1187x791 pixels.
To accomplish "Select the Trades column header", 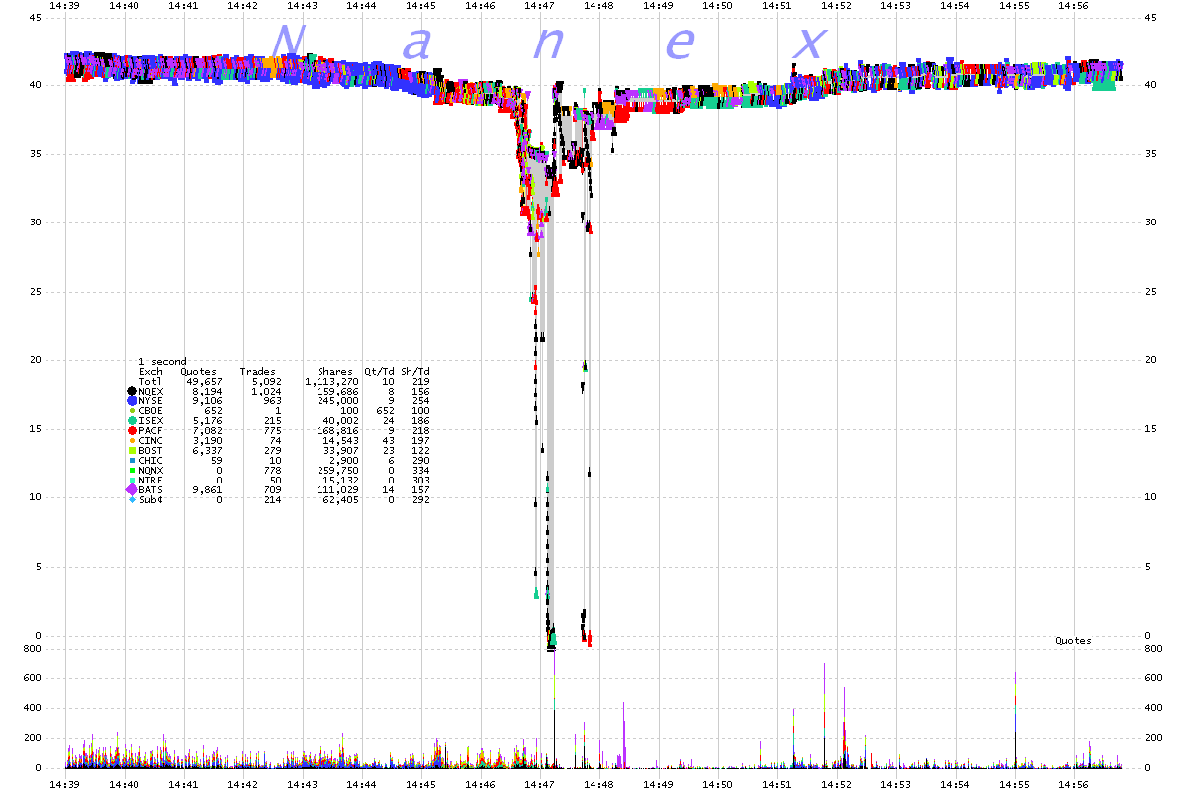I will click(x=257, y=372).
